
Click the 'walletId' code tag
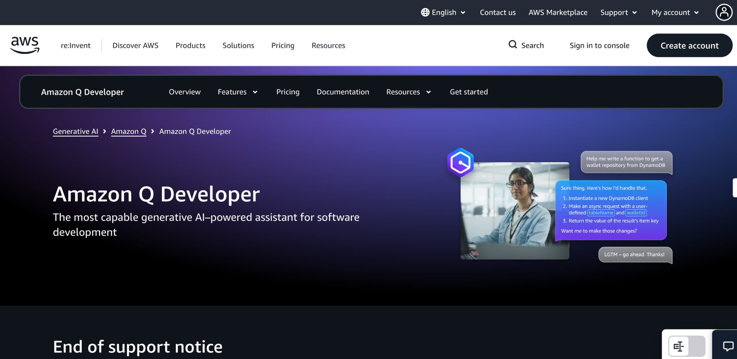click(636, 213)
